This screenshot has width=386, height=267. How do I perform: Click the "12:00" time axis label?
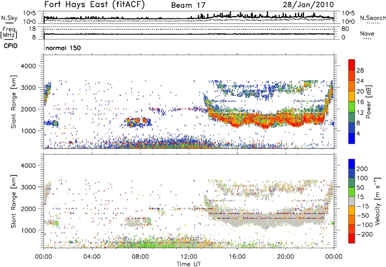pos(189,257)
